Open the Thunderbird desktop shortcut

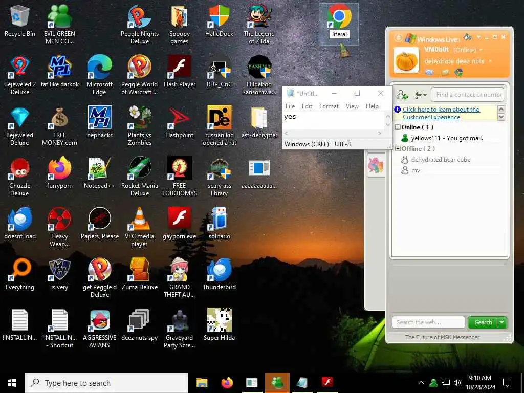[x=219, y=274]
